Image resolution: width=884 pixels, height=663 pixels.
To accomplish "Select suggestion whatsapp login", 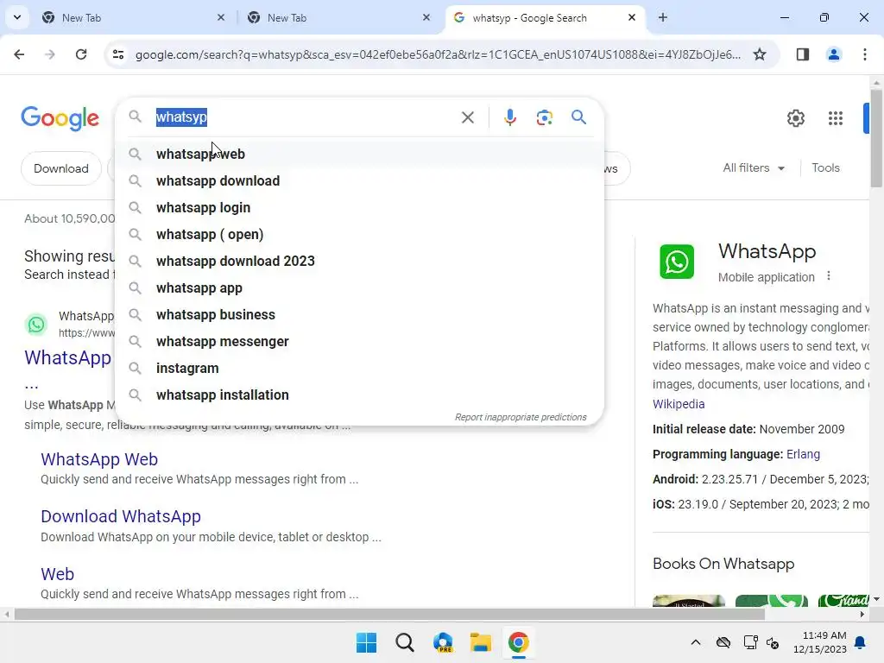I will pos(359,207).
